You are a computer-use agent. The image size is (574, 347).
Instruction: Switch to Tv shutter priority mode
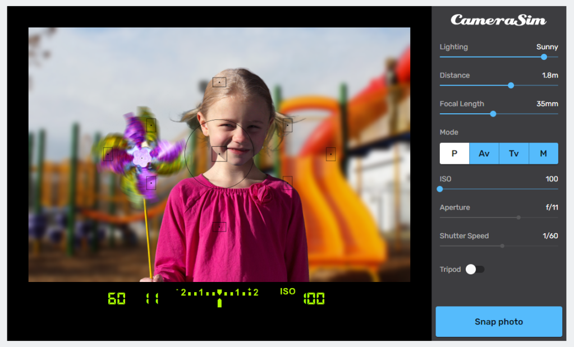pyautogui.click(x=513, y=154)
